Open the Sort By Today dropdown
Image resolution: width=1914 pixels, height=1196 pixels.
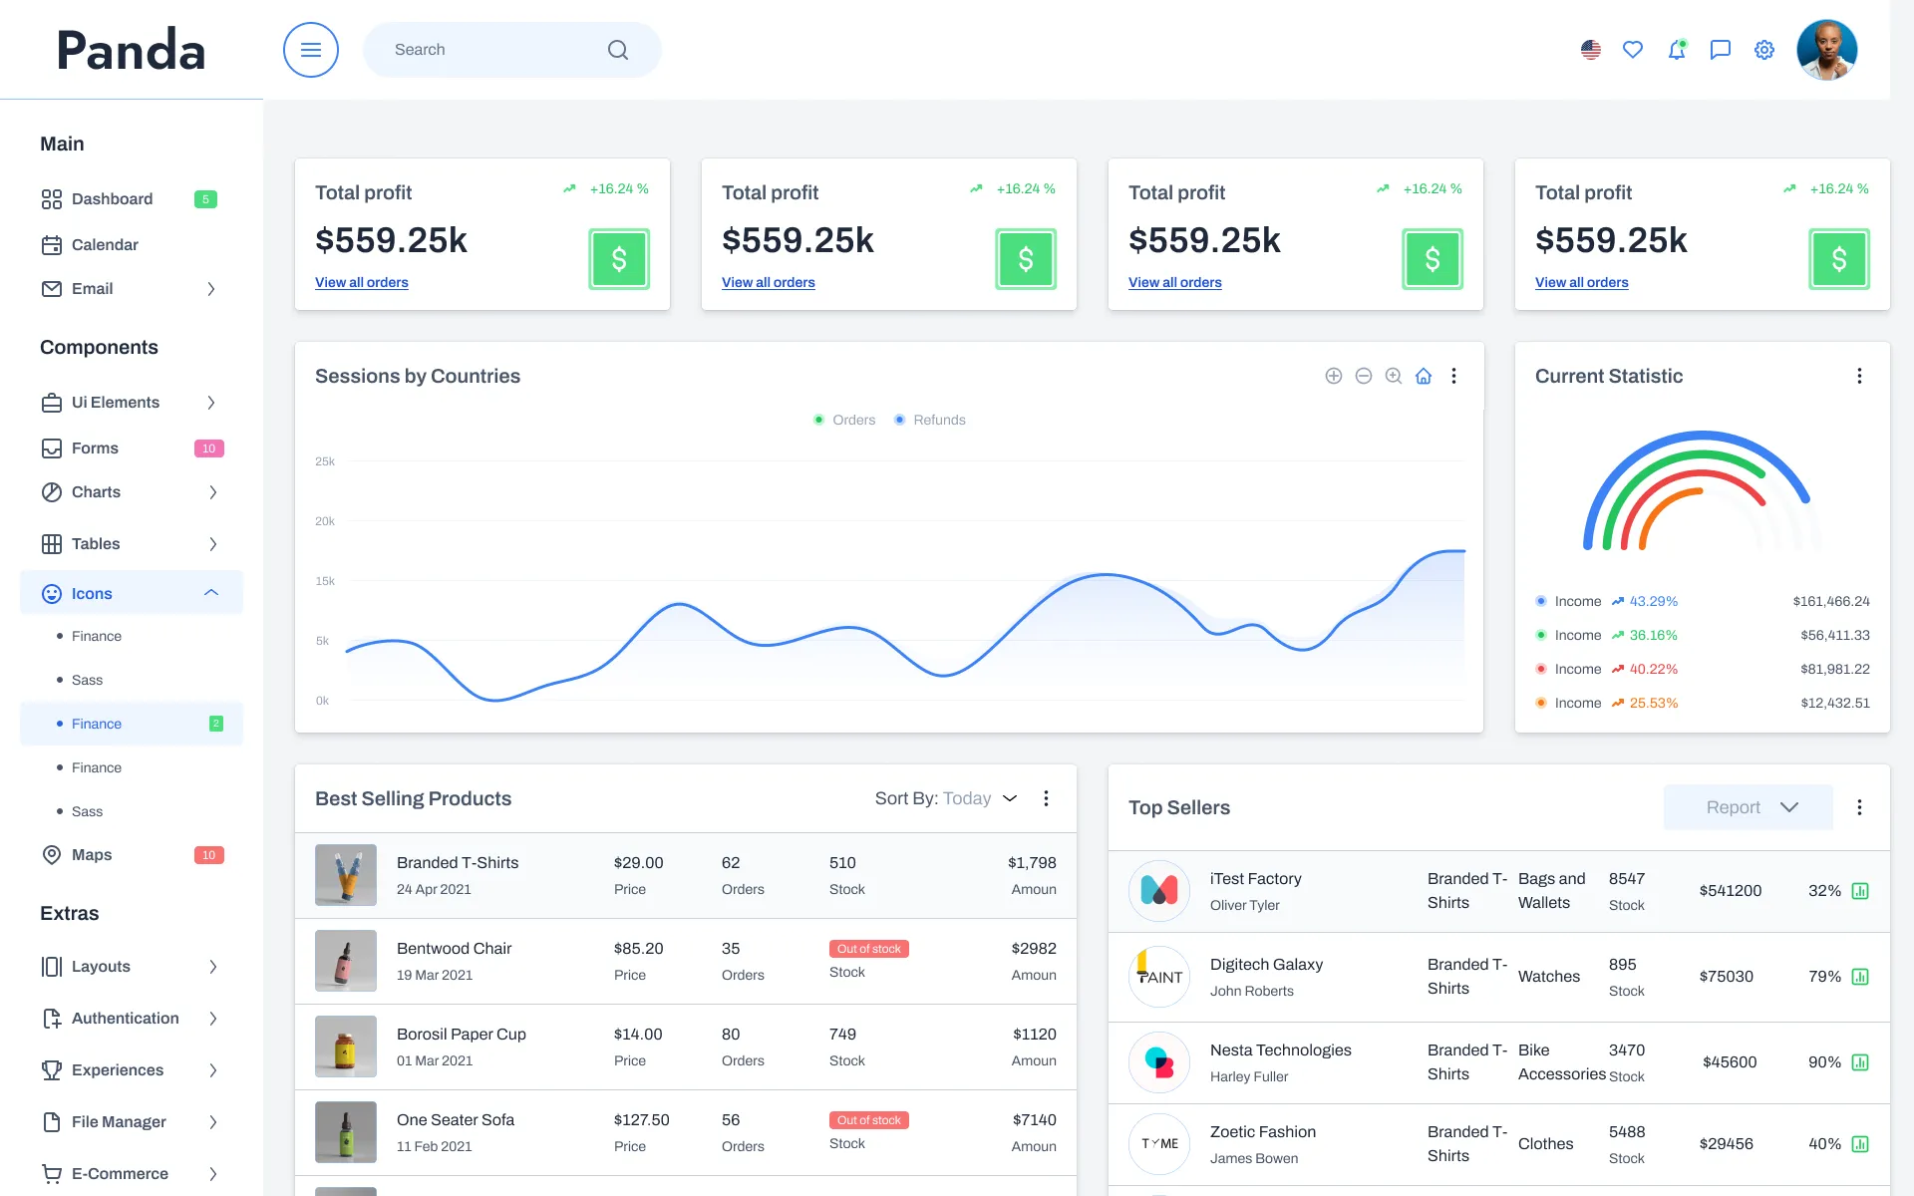pos(945,798)
